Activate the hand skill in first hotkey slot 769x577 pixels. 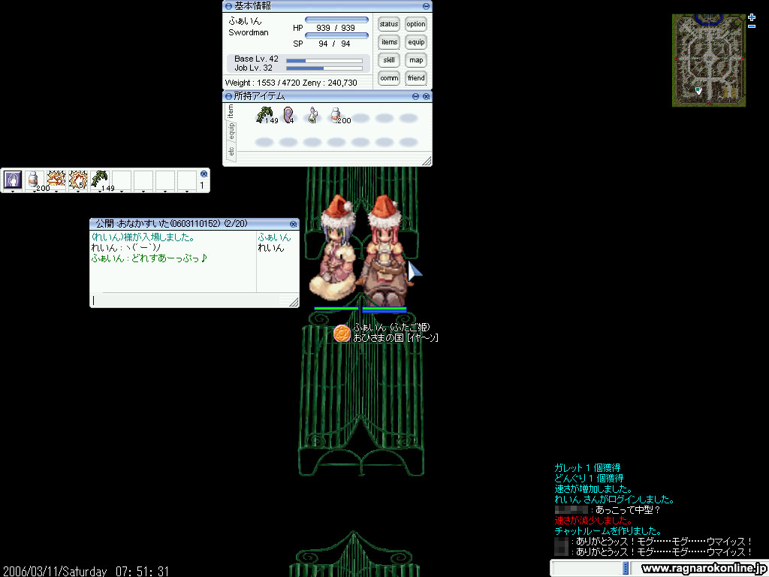click(x=12, y=179)
